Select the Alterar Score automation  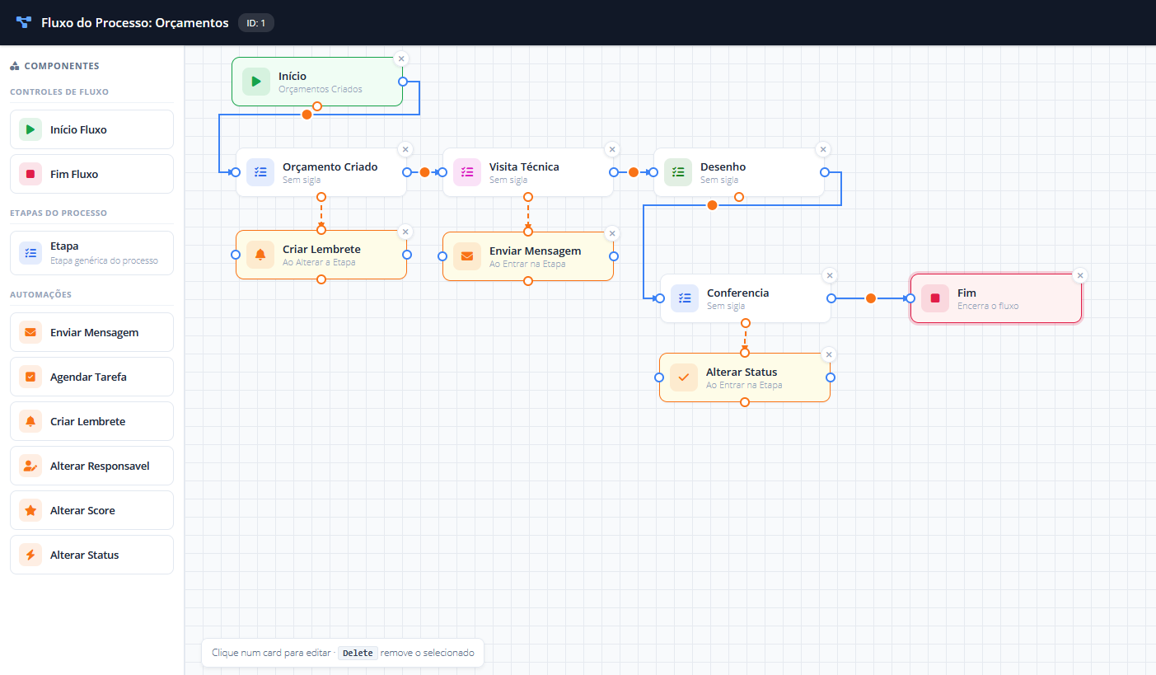click(x=91, y=510)
